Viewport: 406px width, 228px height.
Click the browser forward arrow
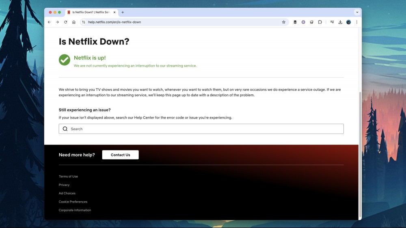57,22
